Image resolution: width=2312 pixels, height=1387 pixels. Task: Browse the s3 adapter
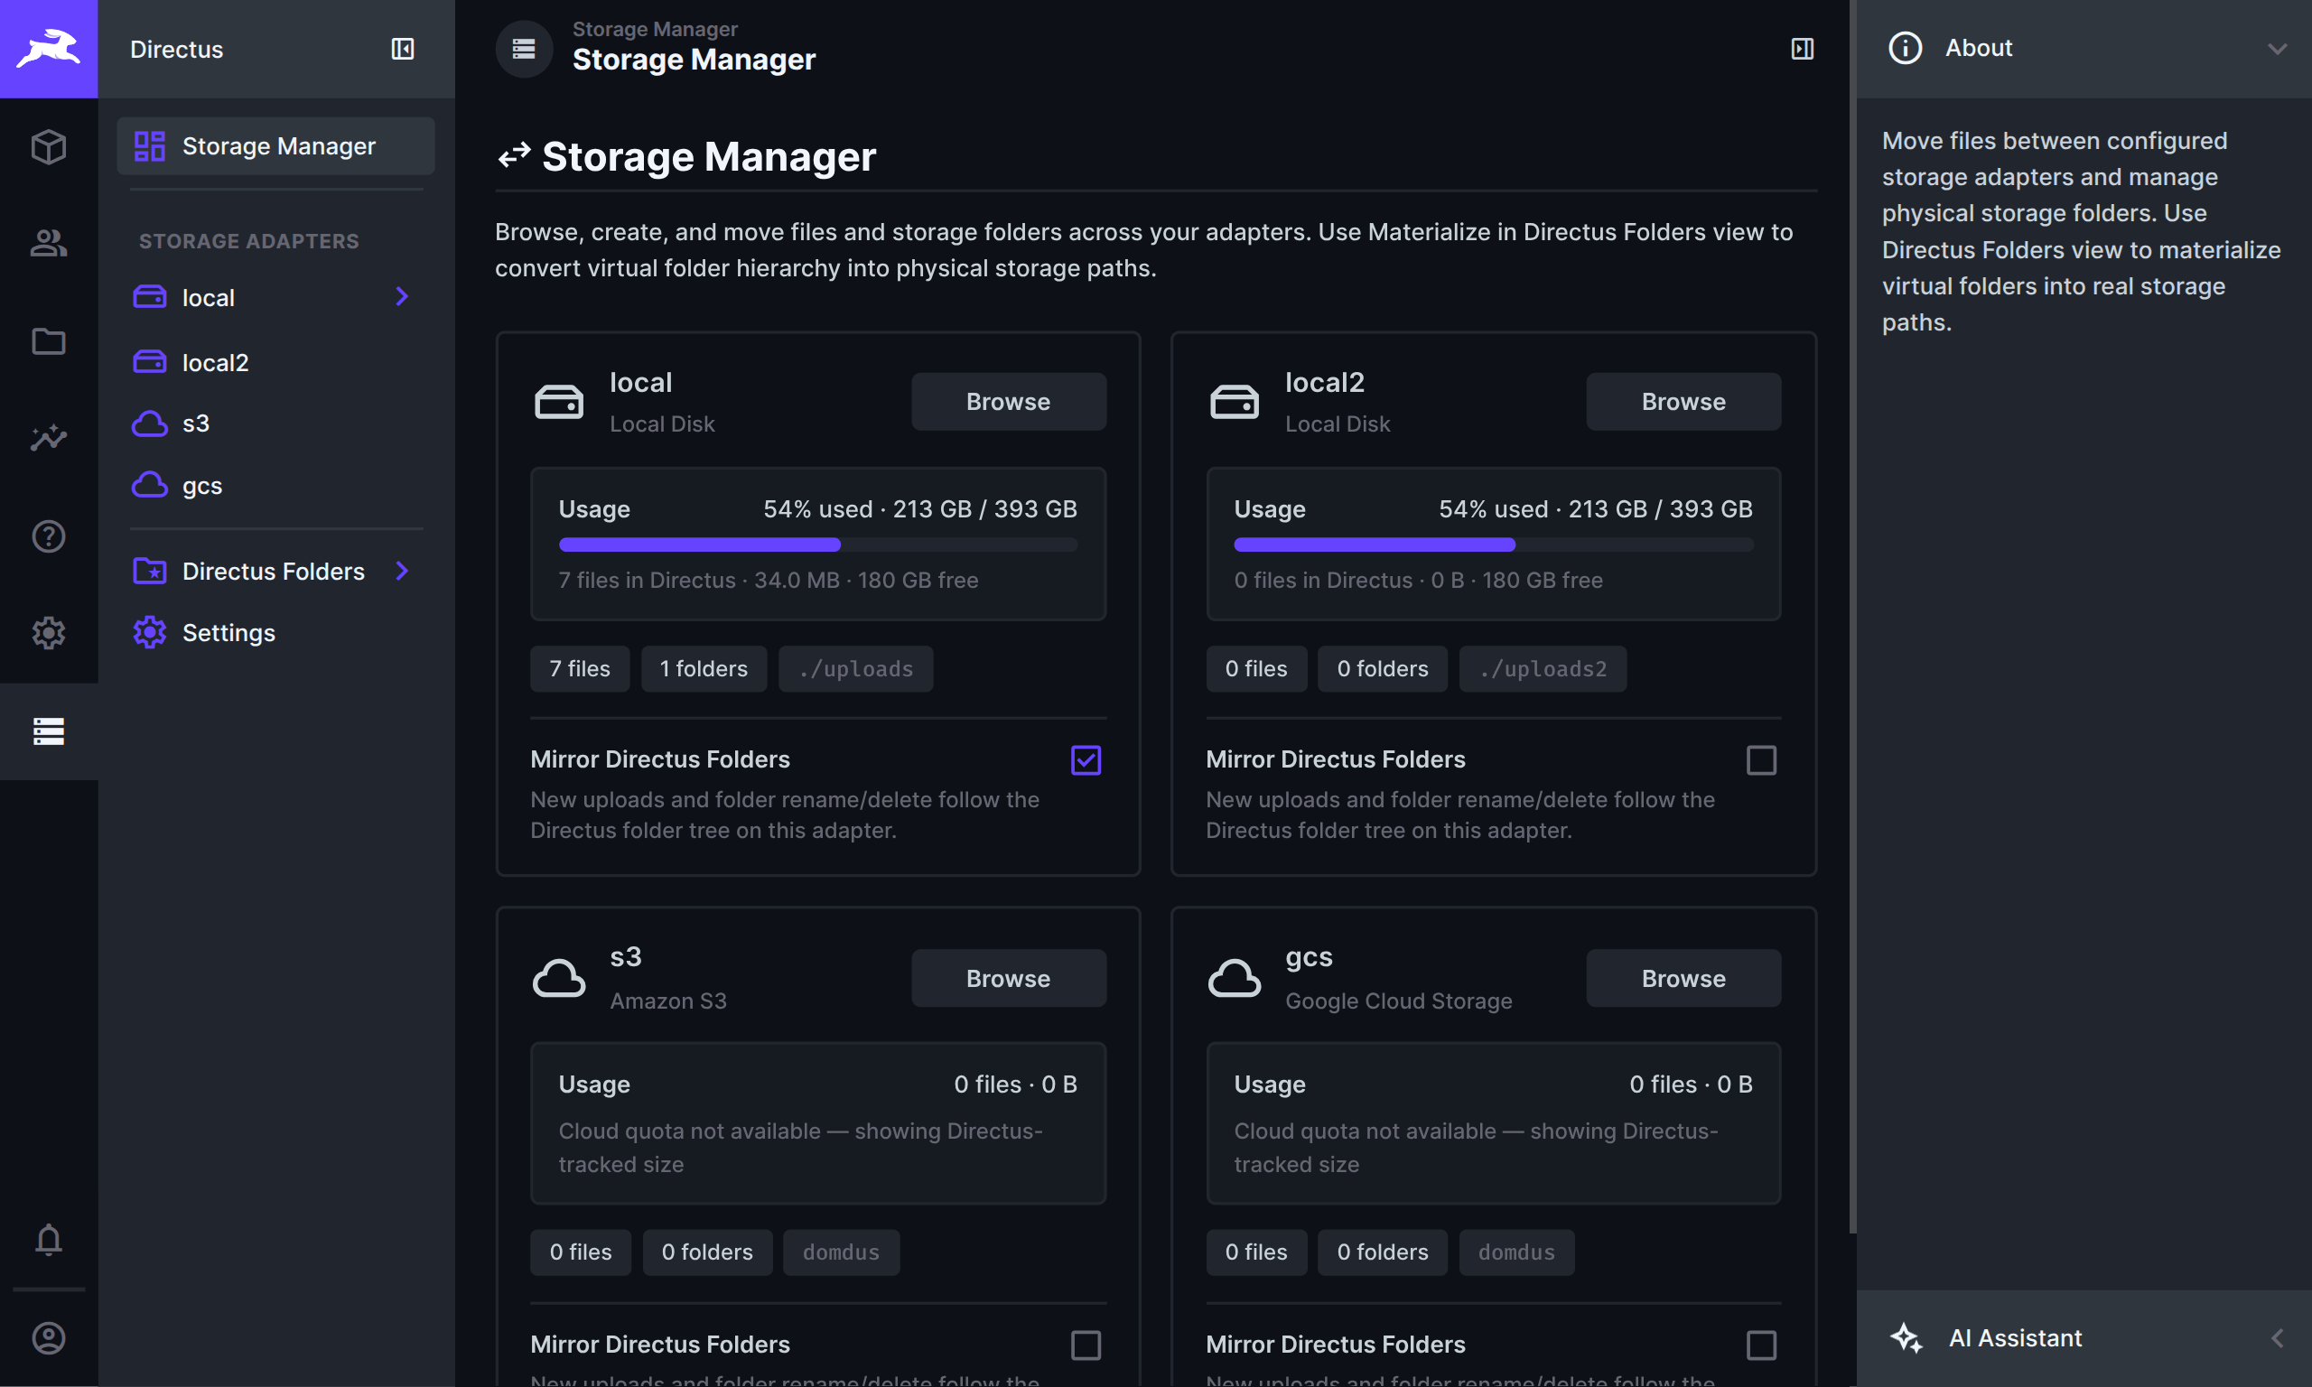[x=1009, y=979]
